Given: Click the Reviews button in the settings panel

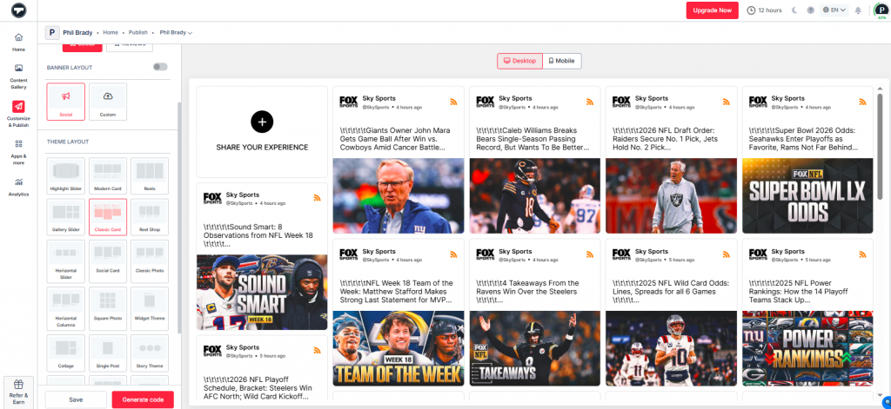Looking at the screenshot, I should [130, 45].
